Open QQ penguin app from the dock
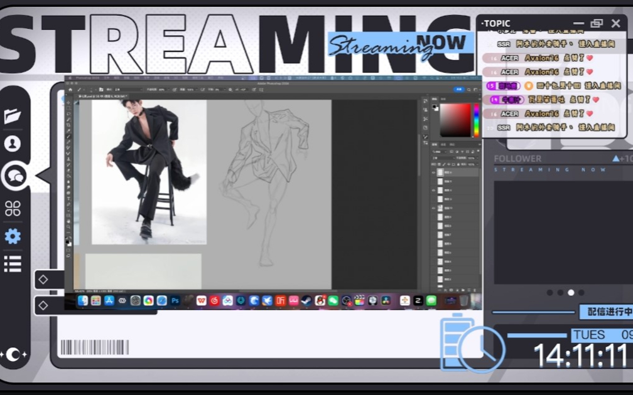633x395 pixels. (x=320, y=301)
